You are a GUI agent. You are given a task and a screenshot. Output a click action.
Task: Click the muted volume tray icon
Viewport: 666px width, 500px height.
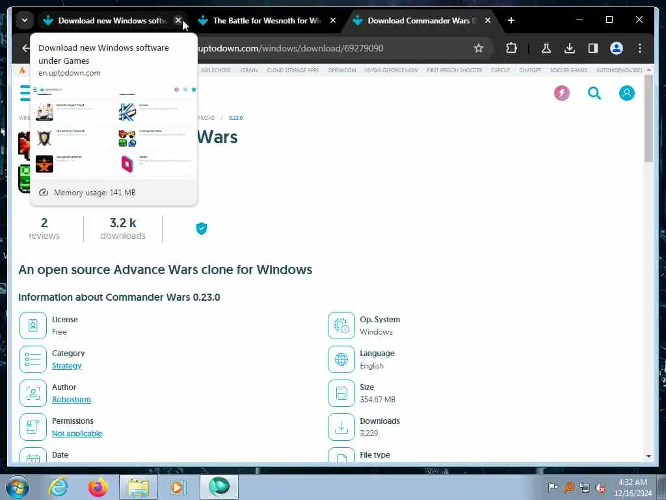point(600,488)
